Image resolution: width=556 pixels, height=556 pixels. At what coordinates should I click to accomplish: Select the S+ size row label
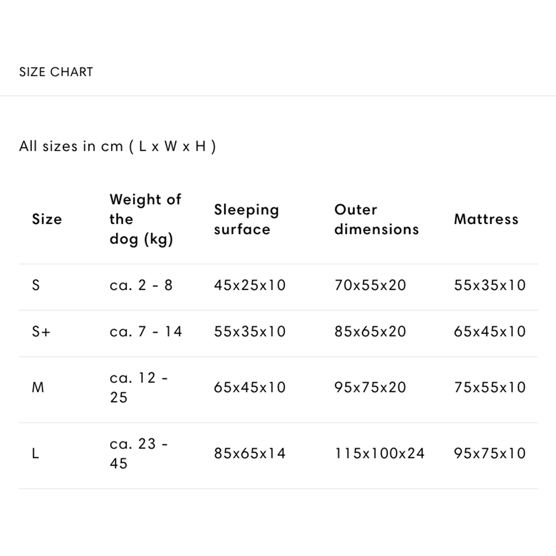click(41, 331)
